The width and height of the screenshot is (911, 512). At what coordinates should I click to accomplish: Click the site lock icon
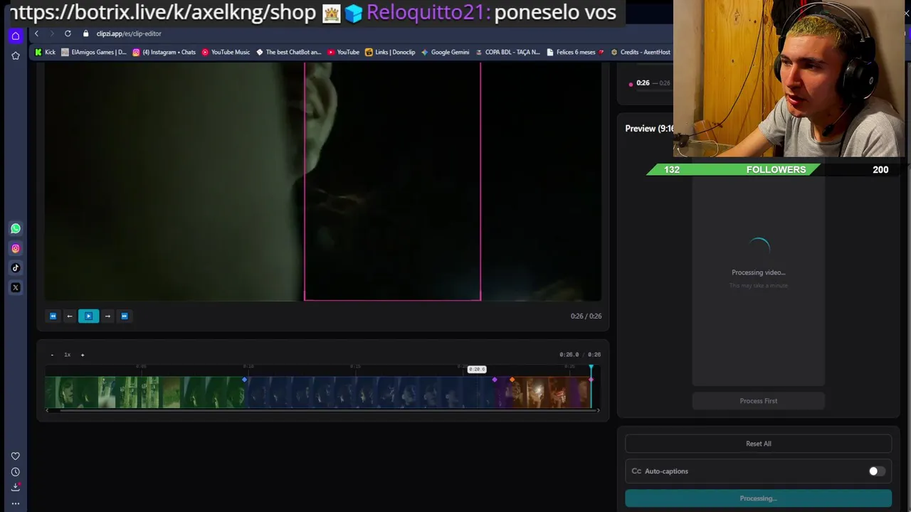point(86,33)
